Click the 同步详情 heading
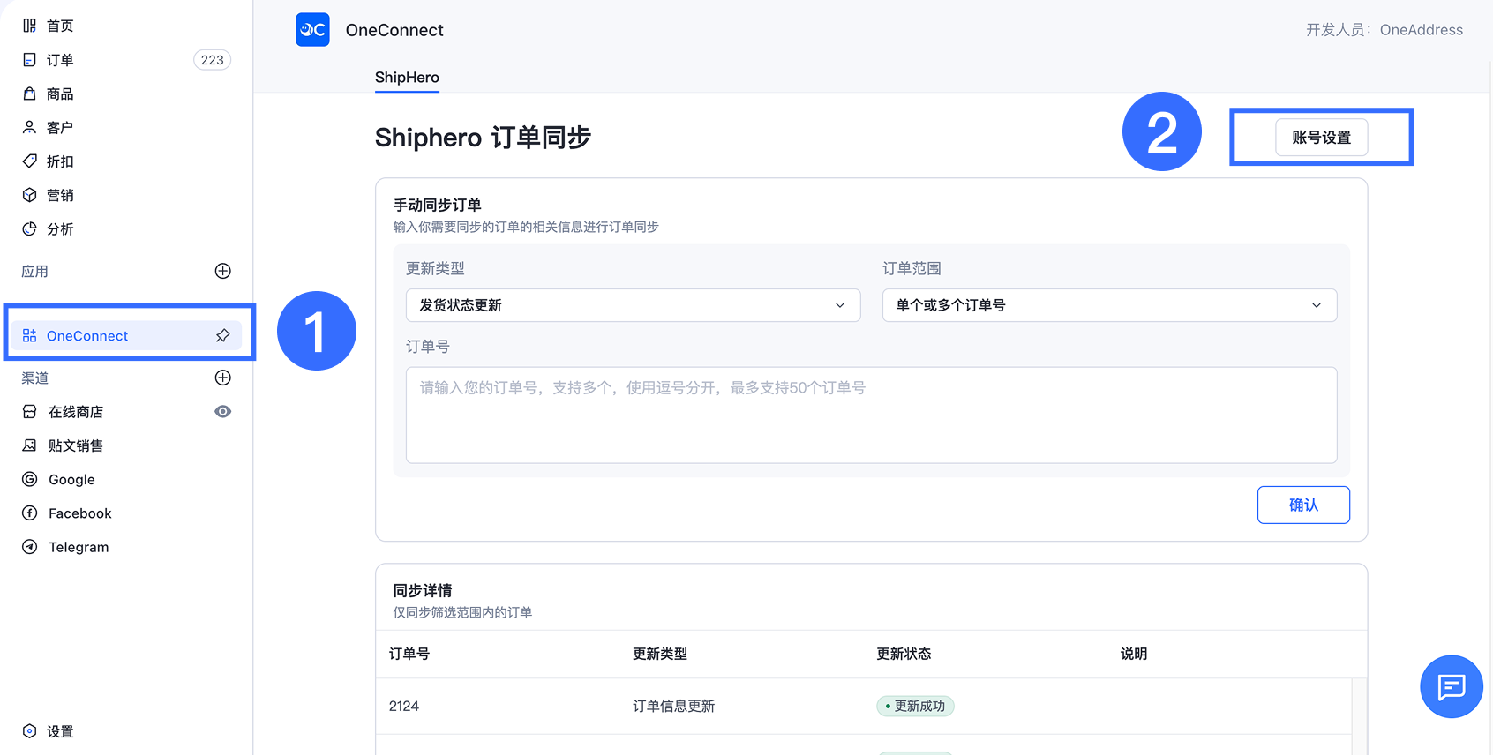 (423, 590)
